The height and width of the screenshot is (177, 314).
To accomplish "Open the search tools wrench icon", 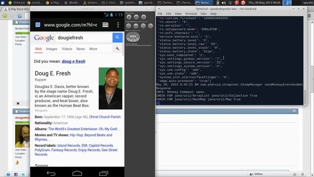I will coord(117,49).
